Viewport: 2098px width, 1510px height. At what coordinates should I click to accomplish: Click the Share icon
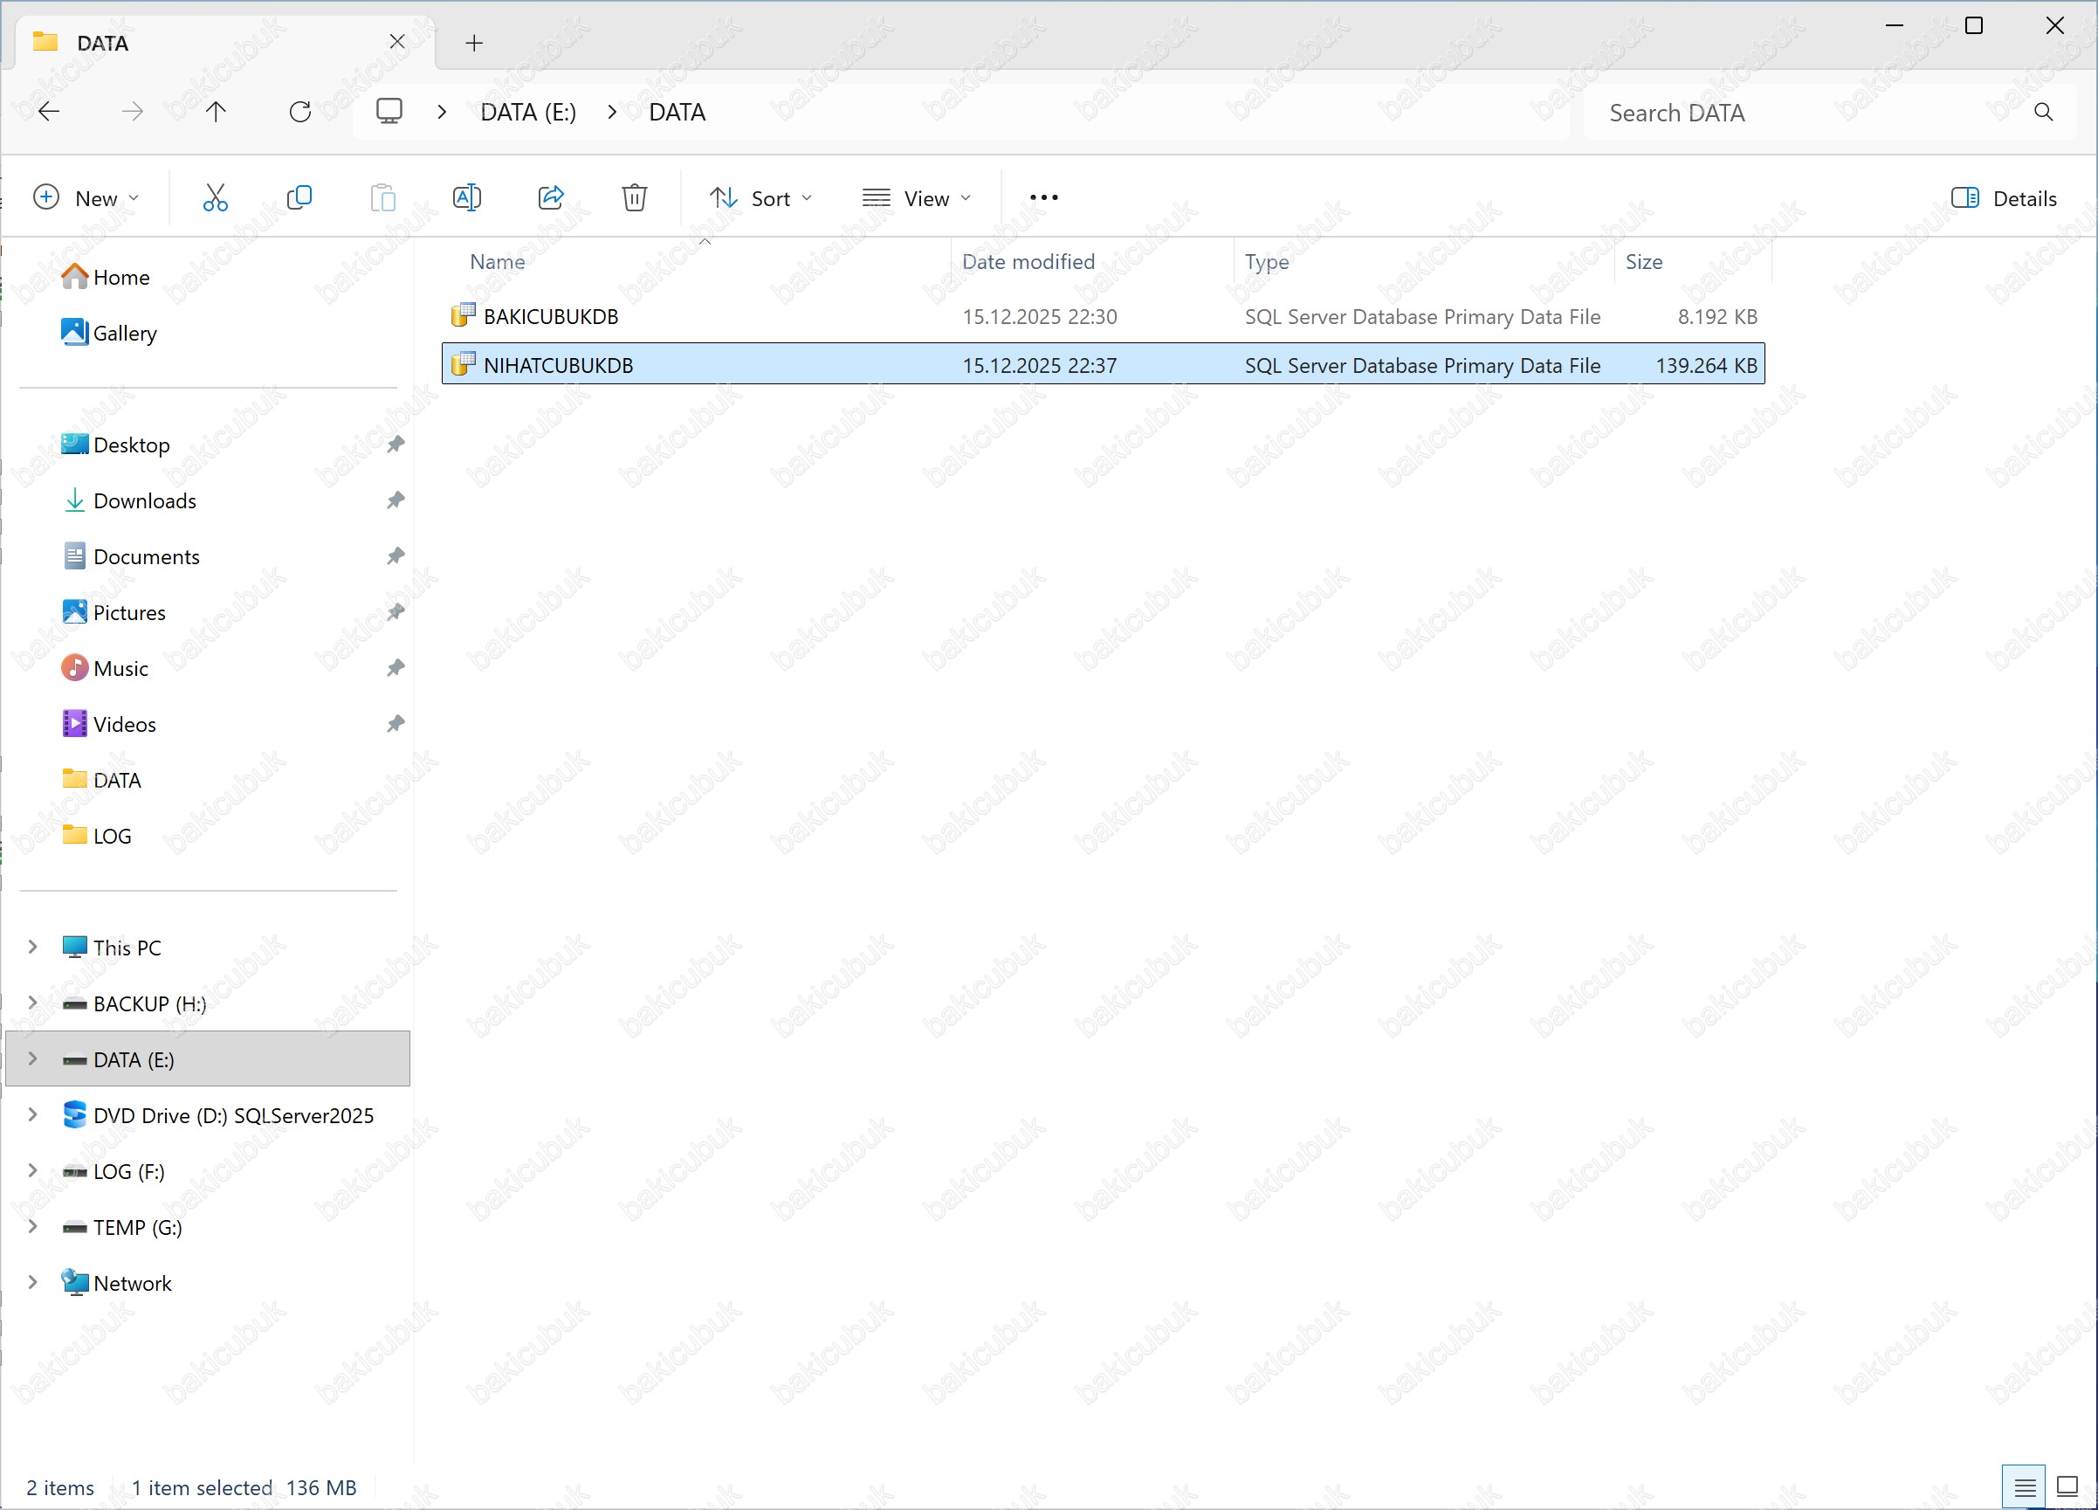pos(550,198)
